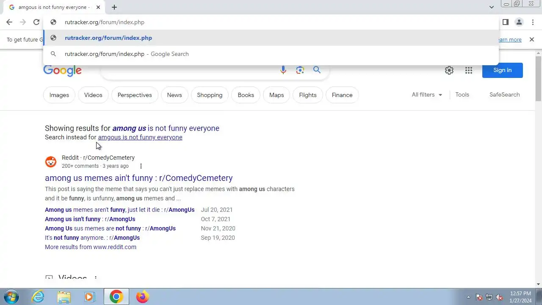Viewport: 542px width, 305px height.
Task: Expand the All filters dropdown
Action: pos(427,94)
